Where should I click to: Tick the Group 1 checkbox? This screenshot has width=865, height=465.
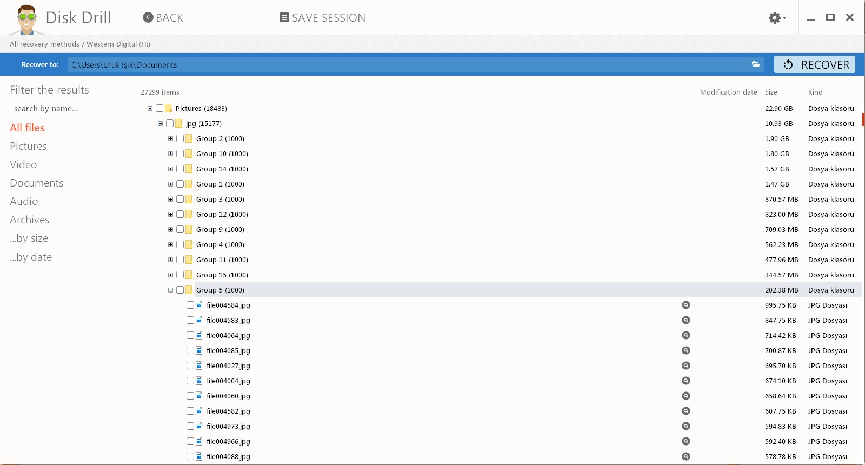pos(180,184)
